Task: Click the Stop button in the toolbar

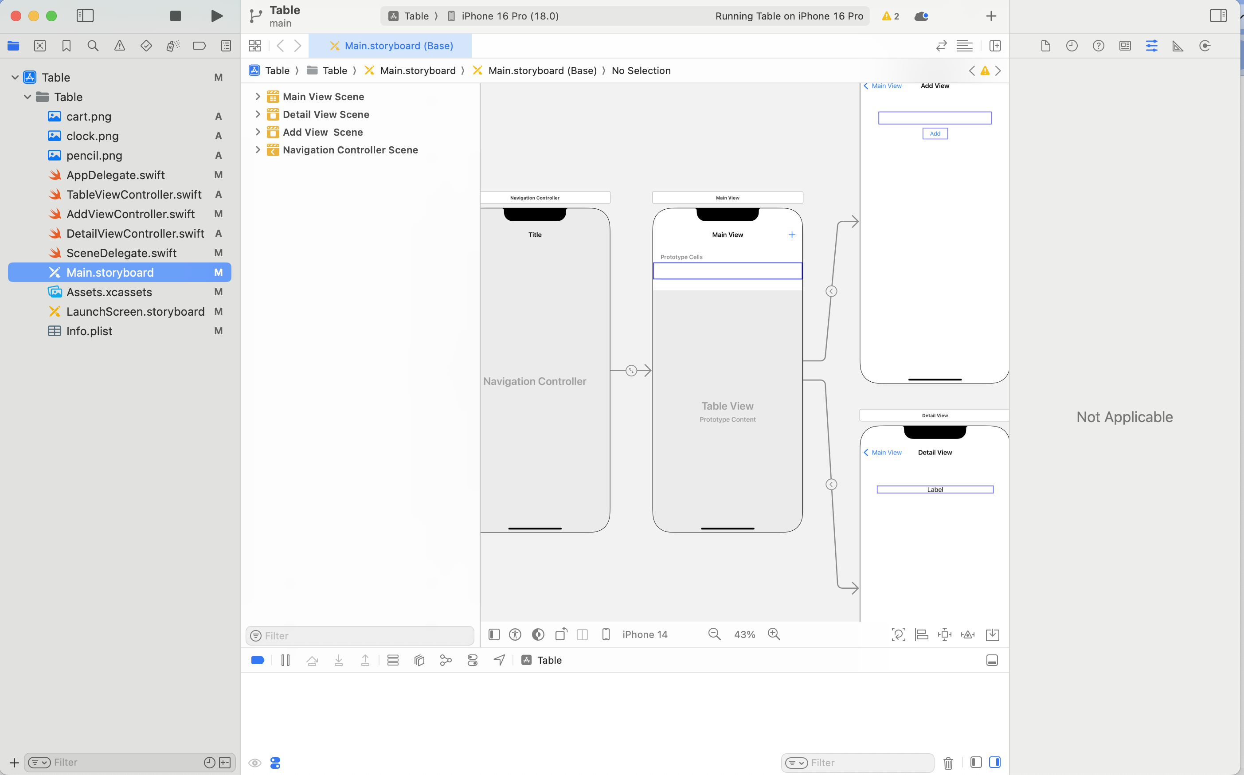Action: (x=175, y=16)
